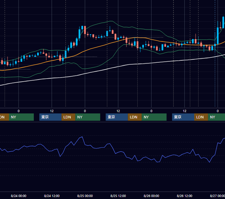This screenshot has width=225, height=199.
Task: Click the oscillator low point just before 8/27 00:00
Action: (209, 162)
